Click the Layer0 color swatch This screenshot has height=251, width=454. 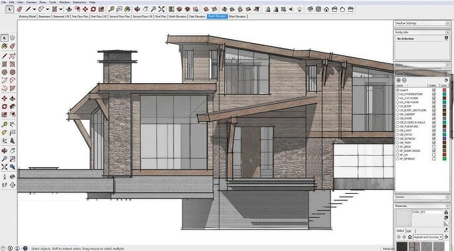pos(444,90)
